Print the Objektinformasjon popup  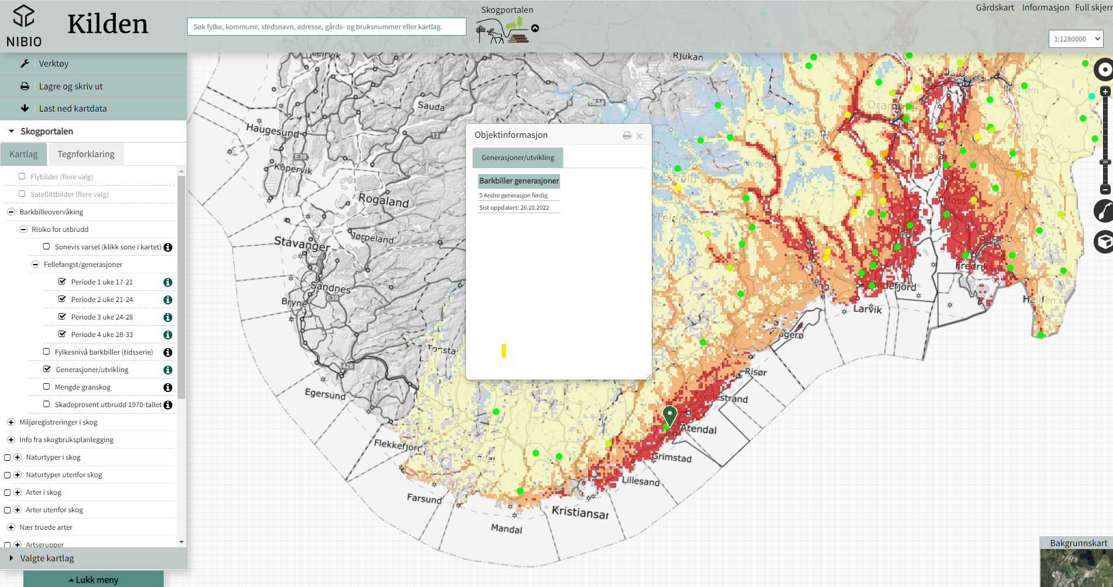coord(627,136)
